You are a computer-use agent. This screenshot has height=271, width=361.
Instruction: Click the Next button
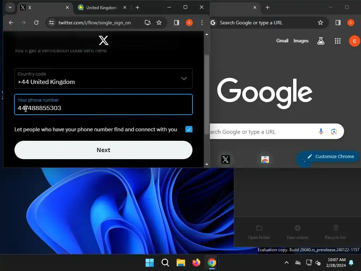103,150
